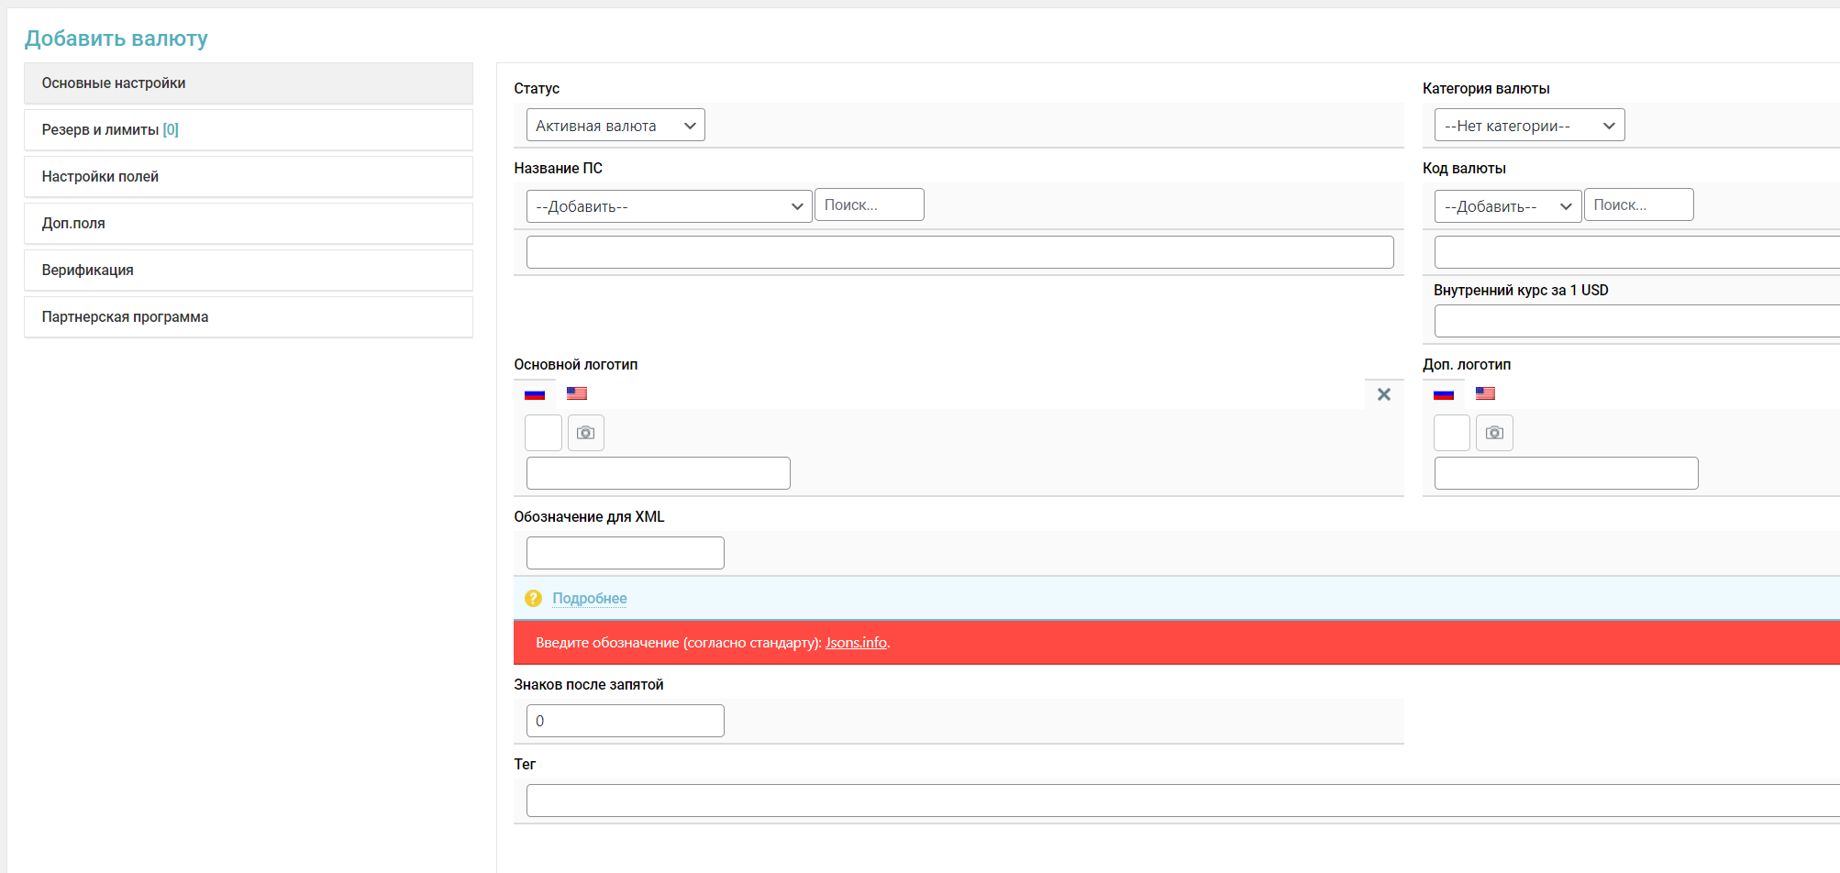The height and width of the screenshot is (873, 1840).
Task: Open the Статус dropdown
Action: point(615,126)
